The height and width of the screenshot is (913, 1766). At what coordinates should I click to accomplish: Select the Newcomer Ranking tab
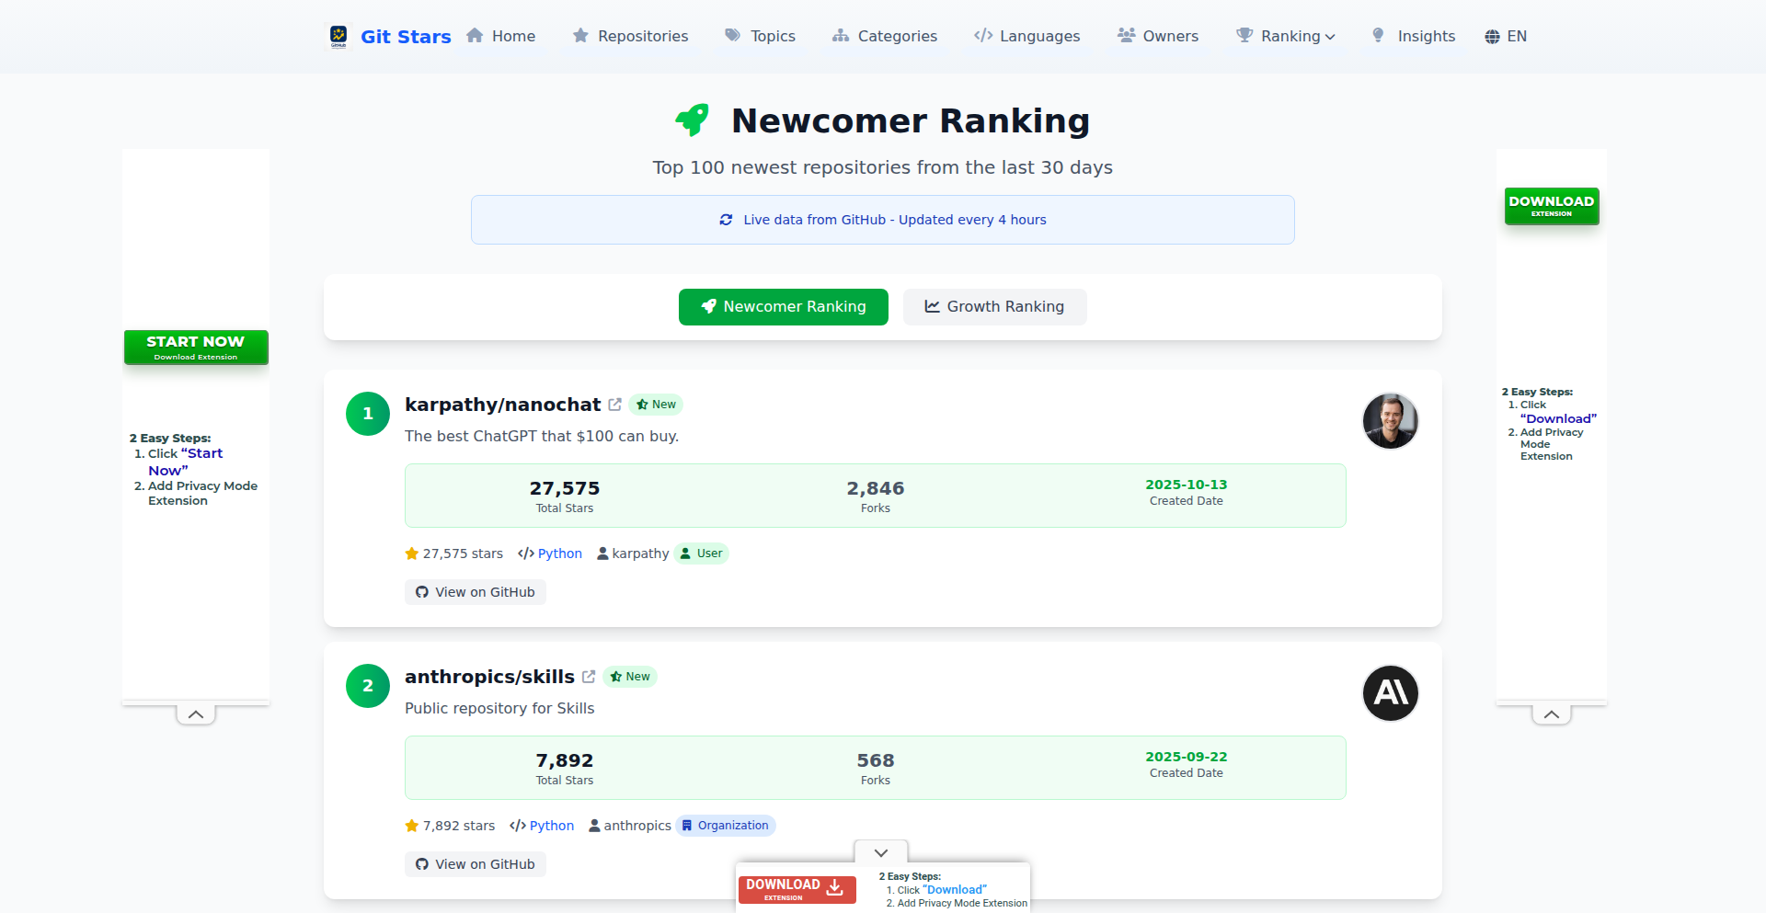(784, 307)
